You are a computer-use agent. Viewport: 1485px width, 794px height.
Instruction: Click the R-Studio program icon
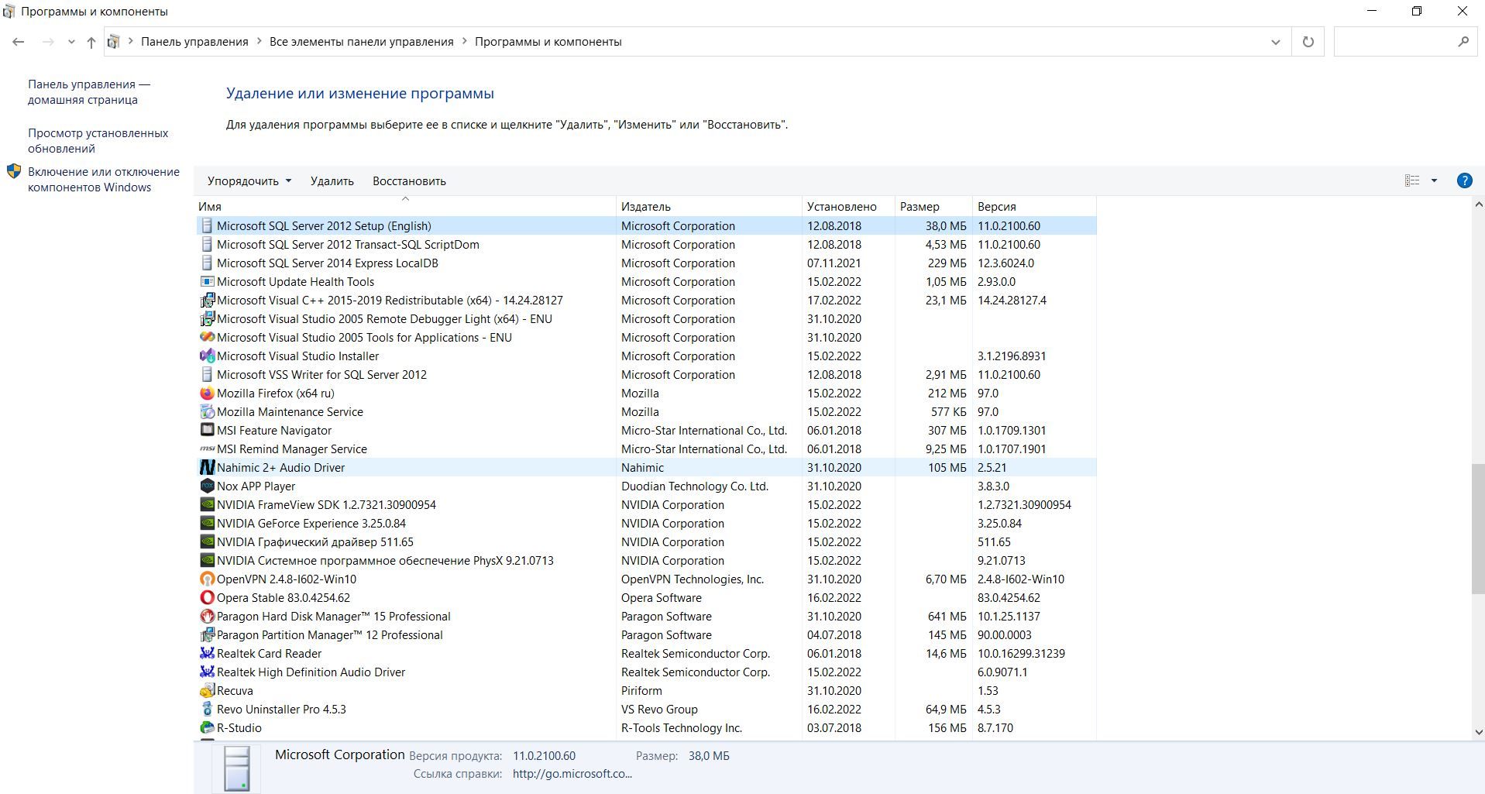pos(207,728)
